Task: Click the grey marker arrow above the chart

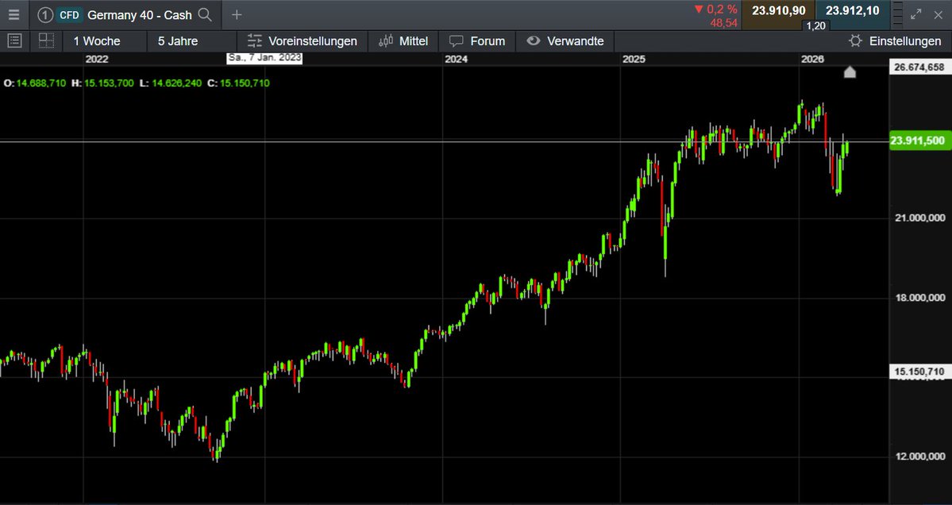Action: pyautogui.click(x=850, y=71)
